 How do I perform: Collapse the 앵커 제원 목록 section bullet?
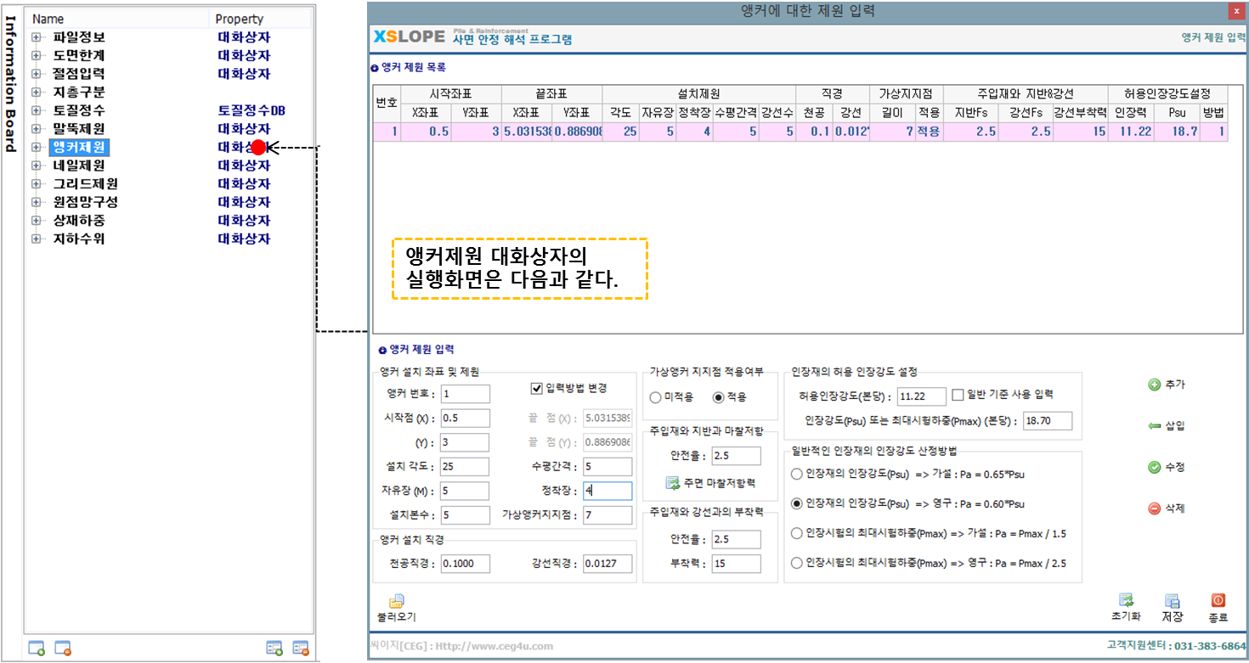coord(375,68)
